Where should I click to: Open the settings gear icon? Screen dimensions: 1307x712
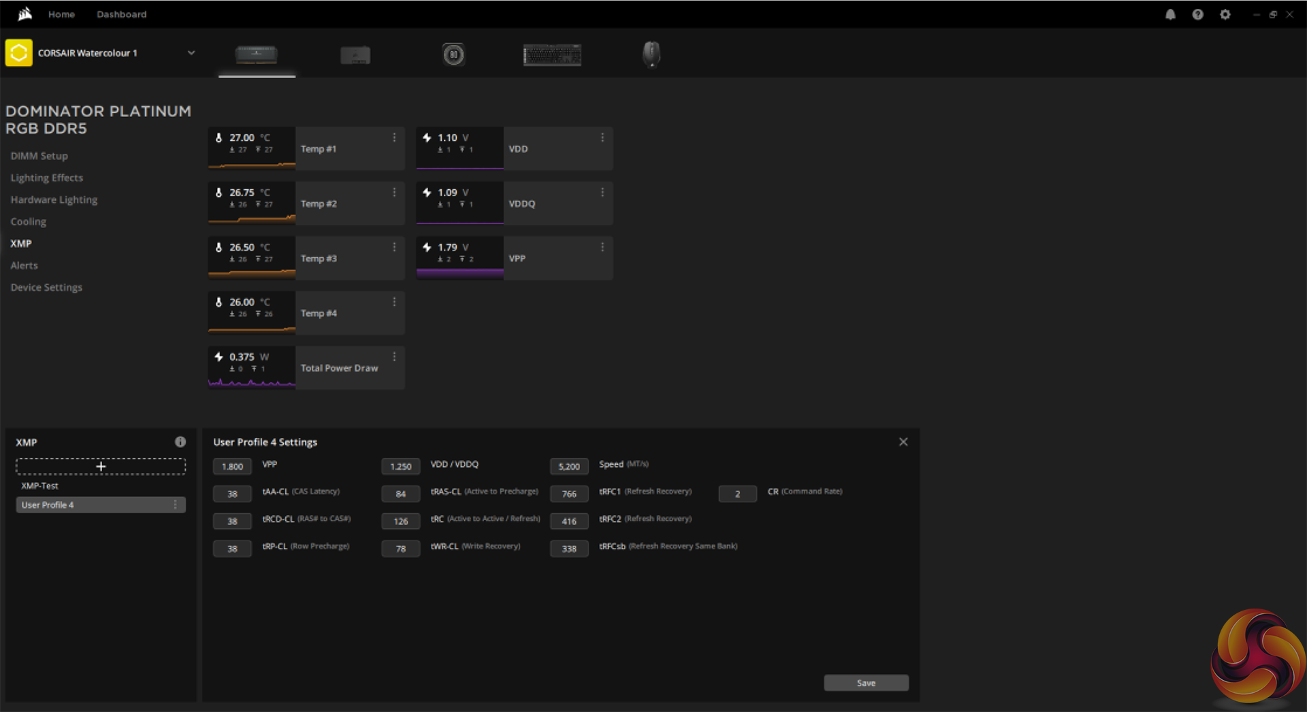click(1225, 14)
